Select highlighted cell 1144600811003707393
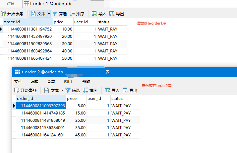The height and width of the screenshot is (153, 237). coord(41,106)
